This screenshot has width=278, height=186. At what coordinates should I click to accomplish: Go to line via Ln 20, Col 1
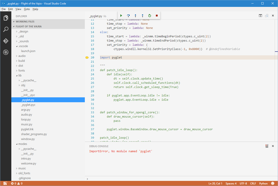coord(215,183)
